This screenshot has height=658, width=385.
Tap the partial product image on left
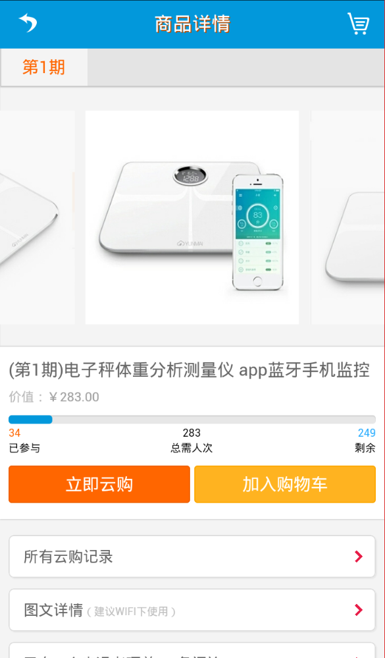[x=38, y=217]
